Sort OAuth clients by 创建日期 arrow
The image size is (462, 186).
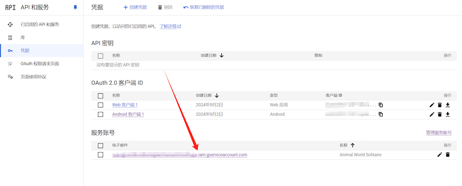click(x=217, y=96)
